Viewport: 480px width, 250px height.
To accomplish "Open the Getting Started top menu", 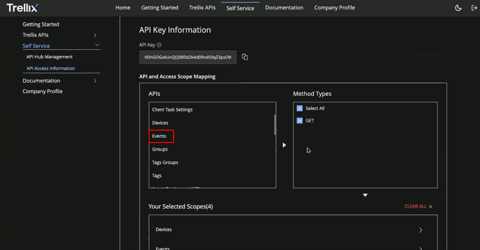I will click(x=160, y=8).
